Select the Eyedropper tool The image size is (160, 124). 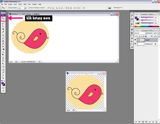click(3, 72)
